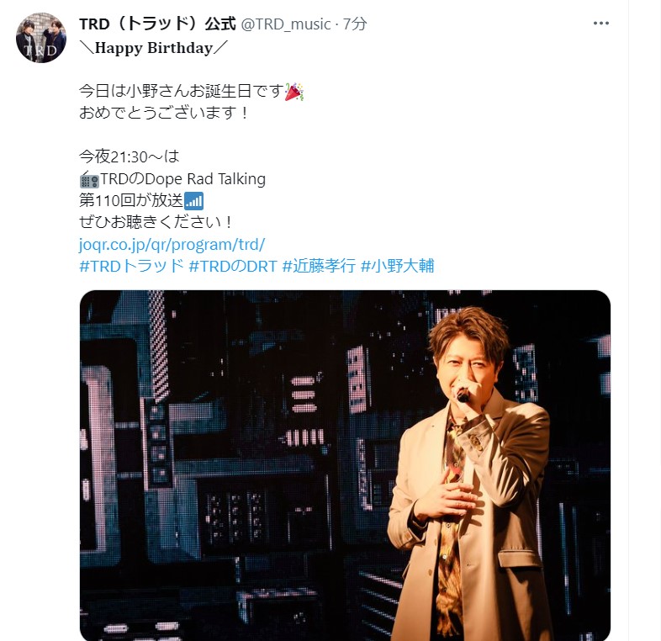Click the party popper emoji
The width and height of the screenshot is (661, 641).
294,92
